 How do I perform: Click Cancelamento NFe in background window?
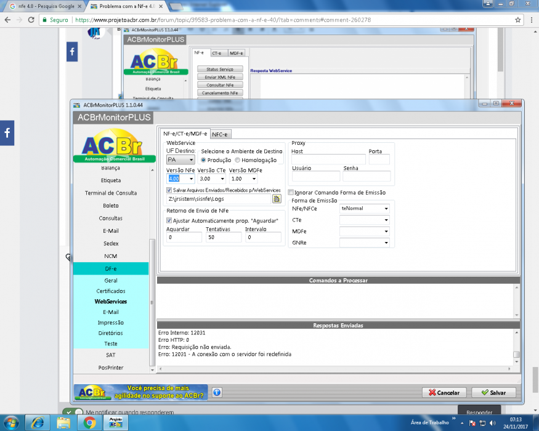[x=220, y=93]
